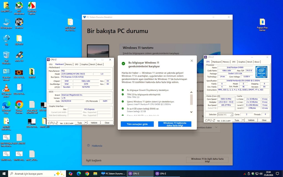283x177 pixels.
Task: Open the MSI B365M Pro-VH folder icon
Action: pyautogui.click(x=70, y=25)
